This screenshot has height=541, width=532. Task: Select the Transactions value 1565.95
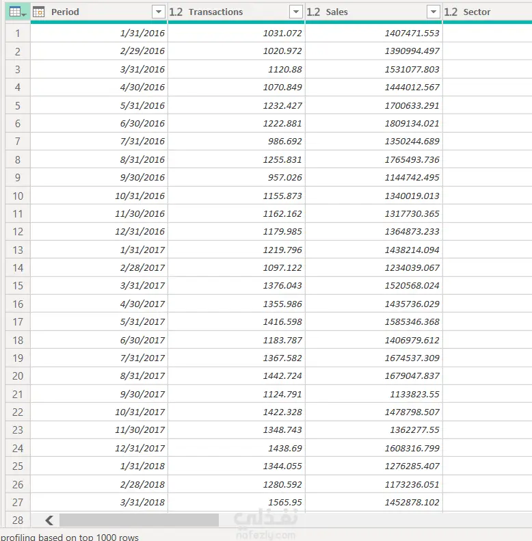(x=237, y=502)
